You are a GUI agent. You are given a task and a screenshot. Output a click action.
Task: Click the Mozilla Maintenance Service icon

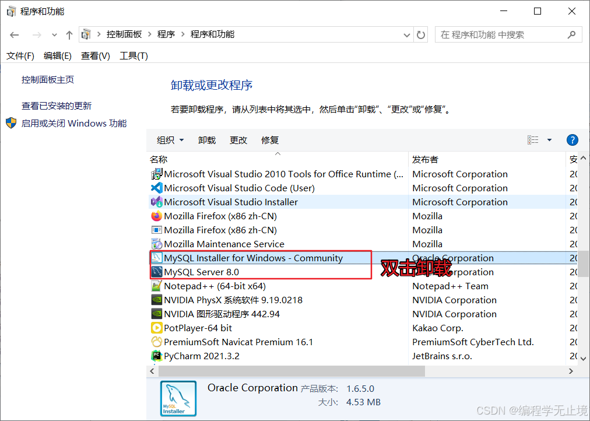click(156, 244)
